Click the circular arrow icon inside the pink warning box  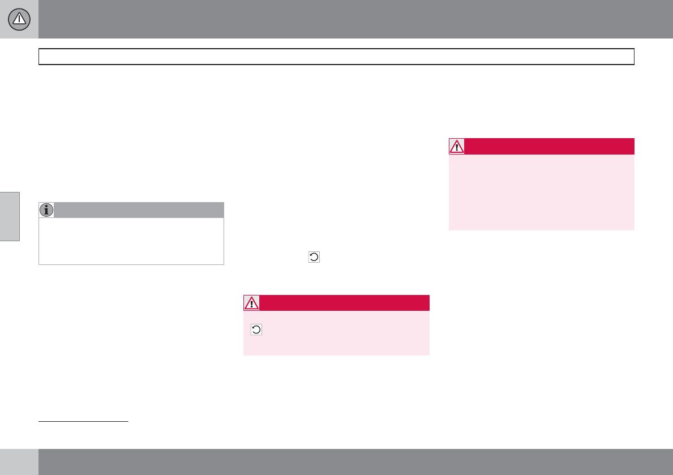click(x=256, y=329)
